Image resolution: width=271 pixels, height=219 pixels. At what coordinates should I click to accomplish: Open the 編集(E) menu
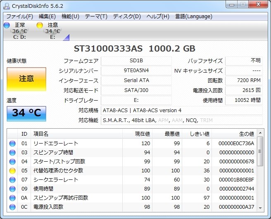[x=47, y=16]
